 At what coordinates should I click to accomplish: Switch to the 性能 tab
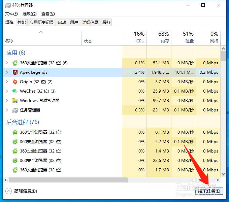pos(22,23)
